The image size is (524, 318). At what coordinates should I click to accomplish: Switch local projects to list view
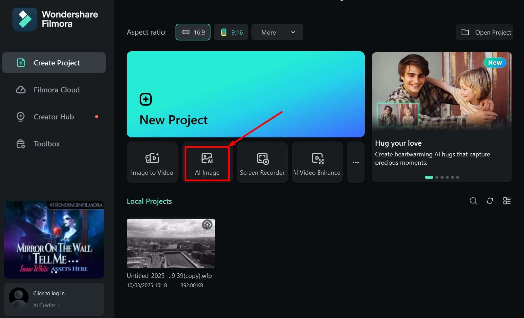pyautogui.click(x=507, y=201)
